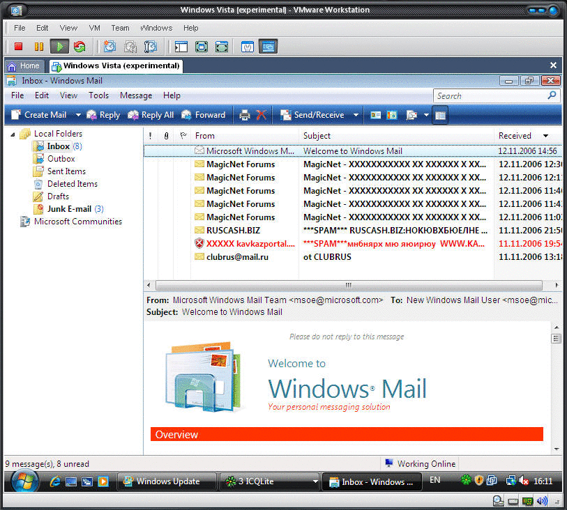
Task: Suspend the virtual machine with the pause icon
Action: [x=38, y=47]
